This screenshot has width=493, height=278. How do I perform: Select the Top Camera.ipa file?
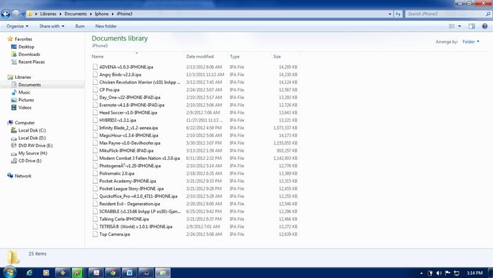click(115, 234)
